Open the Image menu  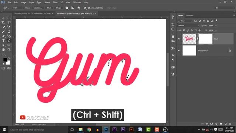(23, 3)
